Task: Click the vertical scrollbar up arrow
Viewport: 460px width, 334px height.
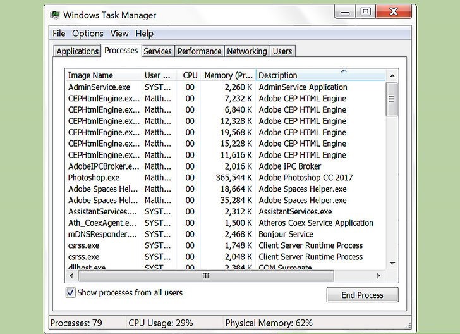Action: click(392, 76)
